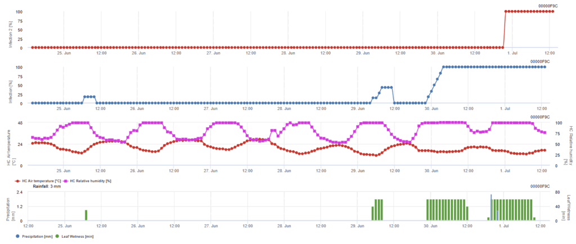The width and height of the screenshot is (576, 244).
Task: Select the isolated leaf wetness bar on 25 Jun
Action: pos(86,215)
